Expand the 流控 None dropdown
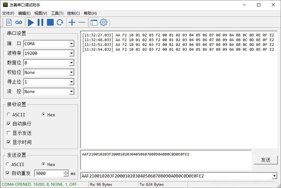The image size is (281, 188). (x=71, y=91)
